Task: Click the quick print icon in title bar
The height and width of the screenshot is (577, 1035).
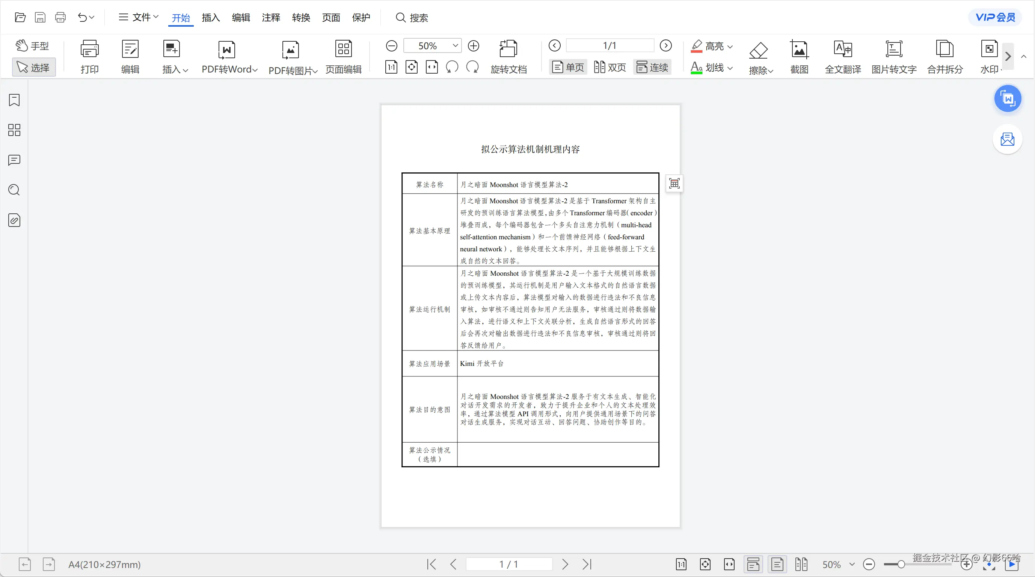Action: click(x=60, y=17)
